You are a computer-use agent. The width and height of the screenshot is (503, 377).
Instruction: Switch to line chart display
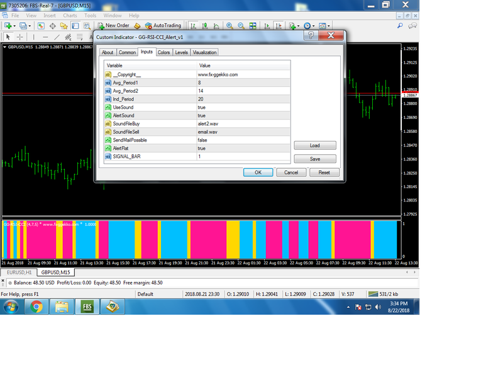[216, 26]
